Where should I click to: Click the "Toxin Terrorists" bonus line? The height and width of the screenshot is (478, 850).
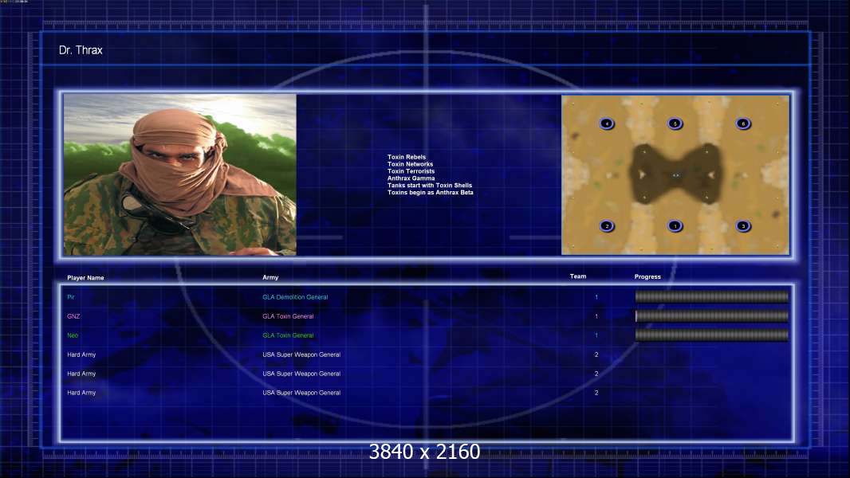(x=411, y=171)
